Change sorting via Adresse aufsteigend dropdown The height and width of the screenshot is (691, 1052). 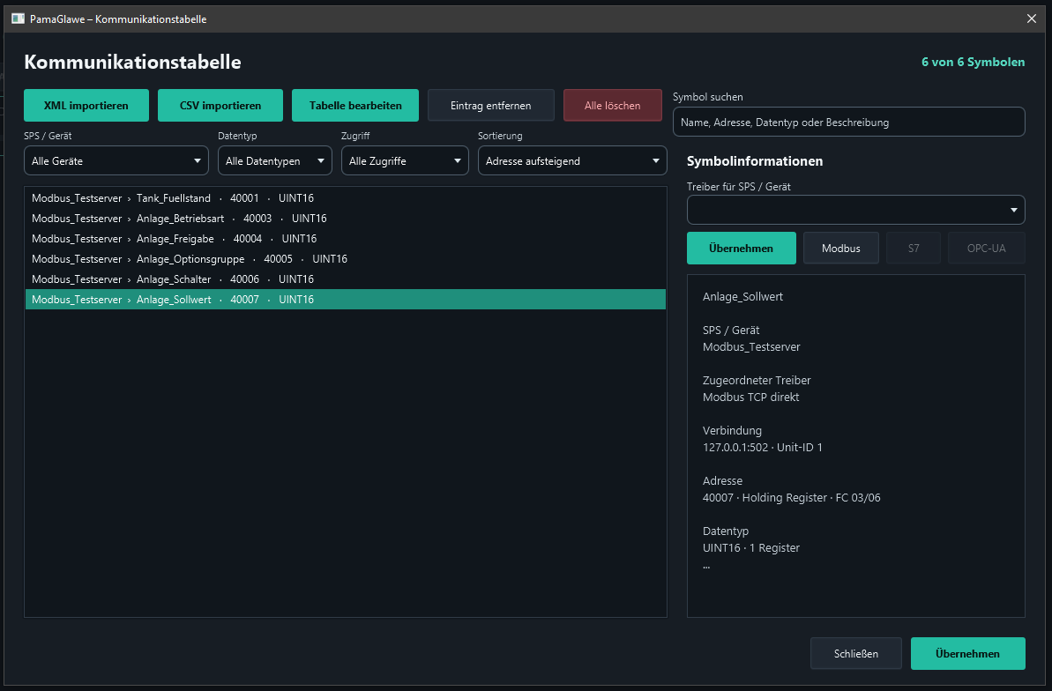click(x=572, y=161)
